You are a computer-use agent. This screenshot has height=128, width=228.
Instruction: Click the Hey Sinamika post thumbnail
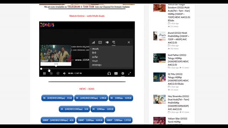pyautogui.click(x=159, y=99)
